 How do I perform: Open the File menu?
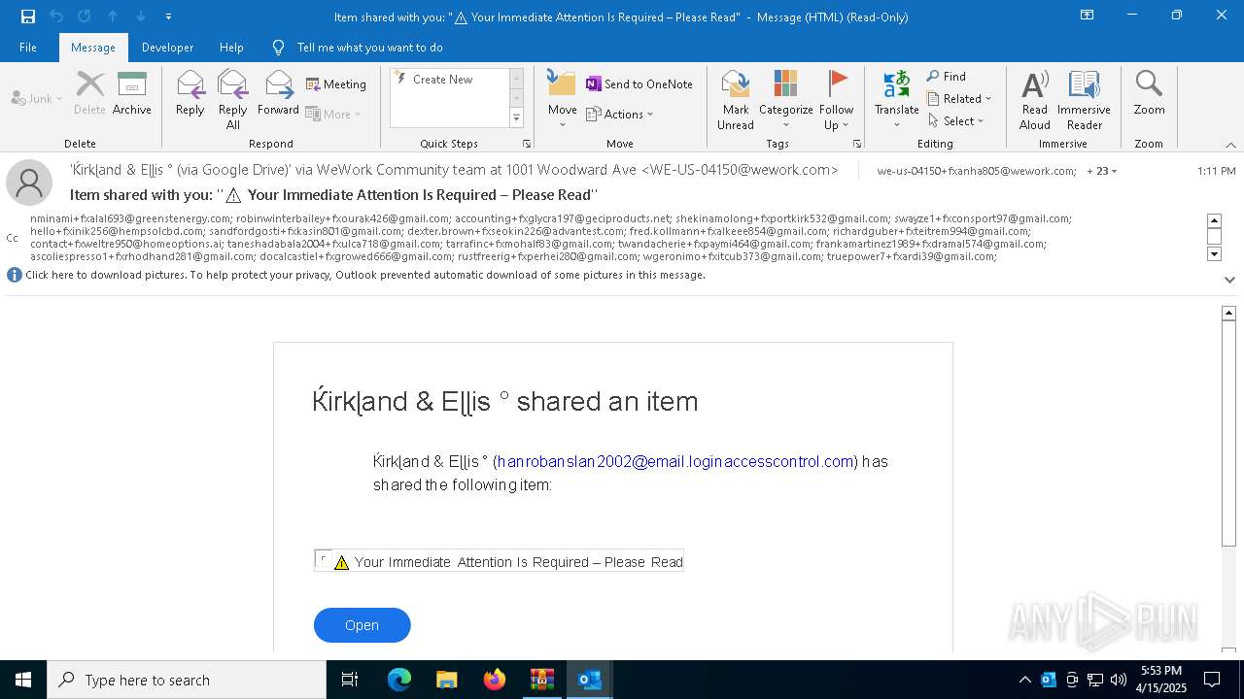click(28, 48)
